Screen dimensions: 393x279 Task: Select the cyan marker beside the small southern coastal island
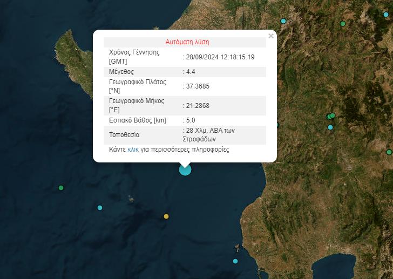tap(235, 261)
